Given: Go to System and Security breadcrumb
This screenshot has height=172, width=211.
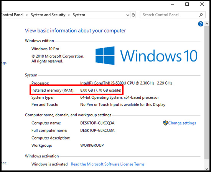Looking at the screenshot, I should pos(48,15).
